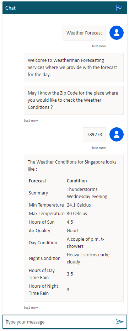Send message with the paper plane icon
Viewport: 129px width, 331px height.
point(120,322)
